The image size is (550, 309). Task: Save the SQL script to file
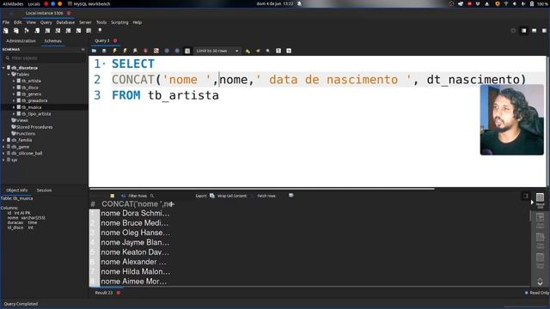pyautogui.click(x=104, y=51)
